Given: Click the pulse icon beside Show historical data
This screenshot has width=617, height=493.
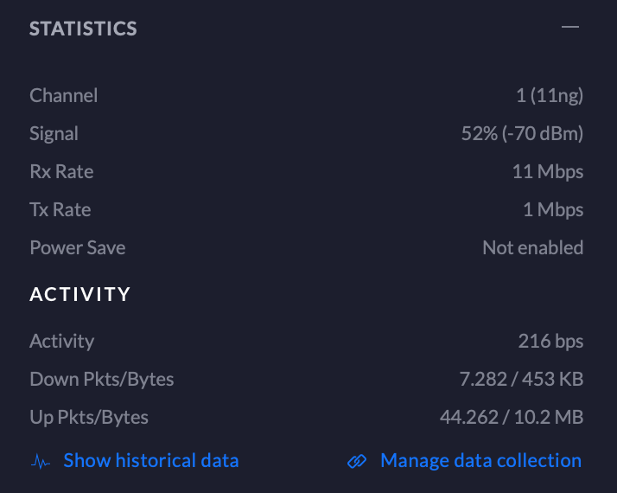Looking at the screenshot, I should 41,461.
